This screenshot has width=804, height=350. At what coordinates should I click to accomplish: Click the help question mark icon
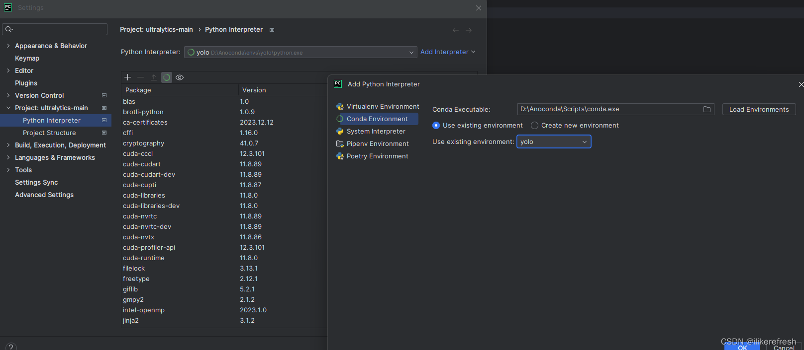pos(11,347)
